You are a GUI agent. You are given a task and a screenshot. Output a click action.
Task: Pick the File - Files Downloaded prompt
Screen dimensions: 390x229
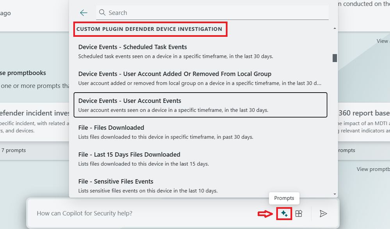(200, 132)
